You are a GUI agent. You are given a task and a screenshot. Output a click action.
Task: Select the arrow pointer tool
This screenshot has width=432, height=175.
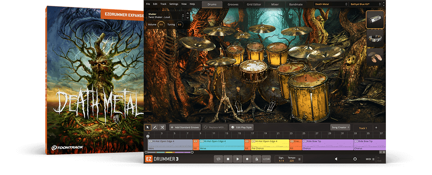tap(148, 127)
